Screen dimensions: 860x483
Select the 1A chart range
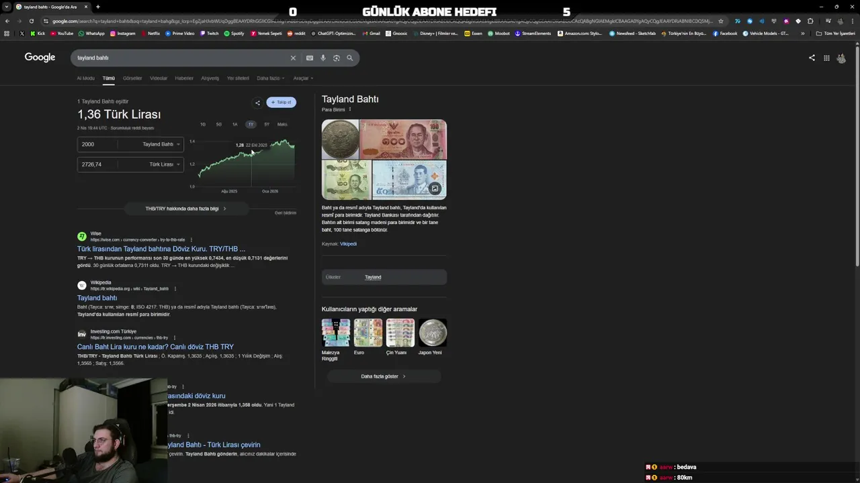(x=235, y=124)
